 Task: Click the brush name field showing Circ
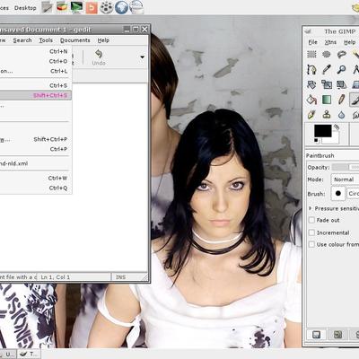pos(353,194)
